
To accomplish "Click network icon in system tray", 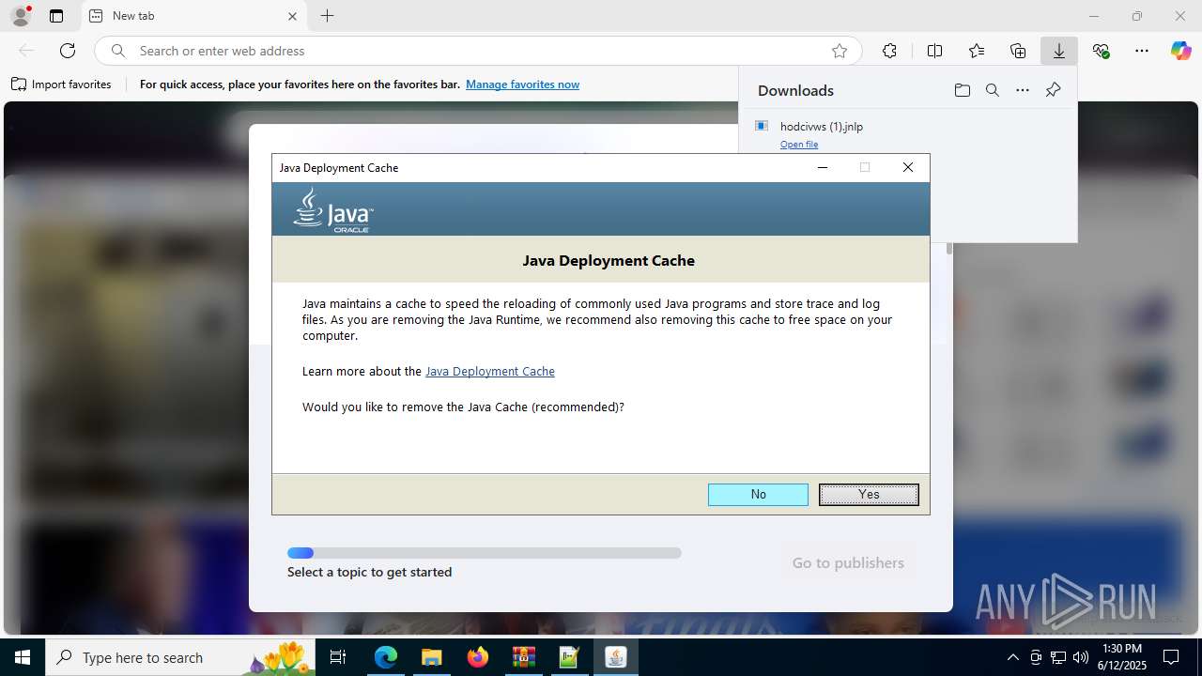I will (x=1058, y=657).
